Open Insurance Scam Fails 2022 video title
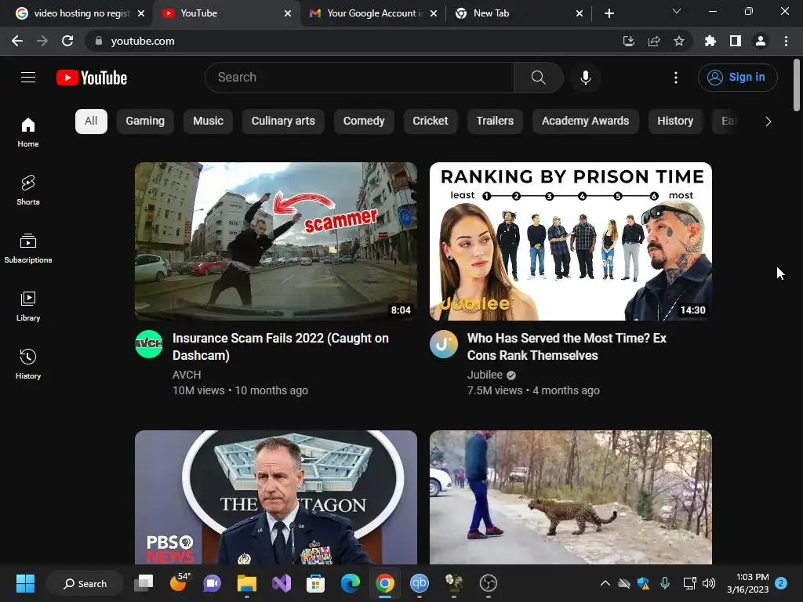This screenshot has width=803, height=602. (x=281, y=346)
